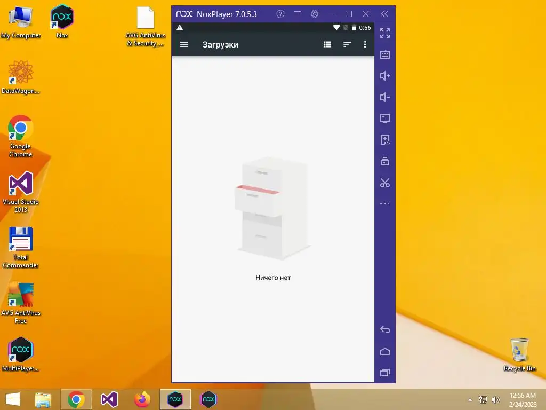Open the sort options icon
The width and height of the screenshot is (546, 410).
pos(347,45)
